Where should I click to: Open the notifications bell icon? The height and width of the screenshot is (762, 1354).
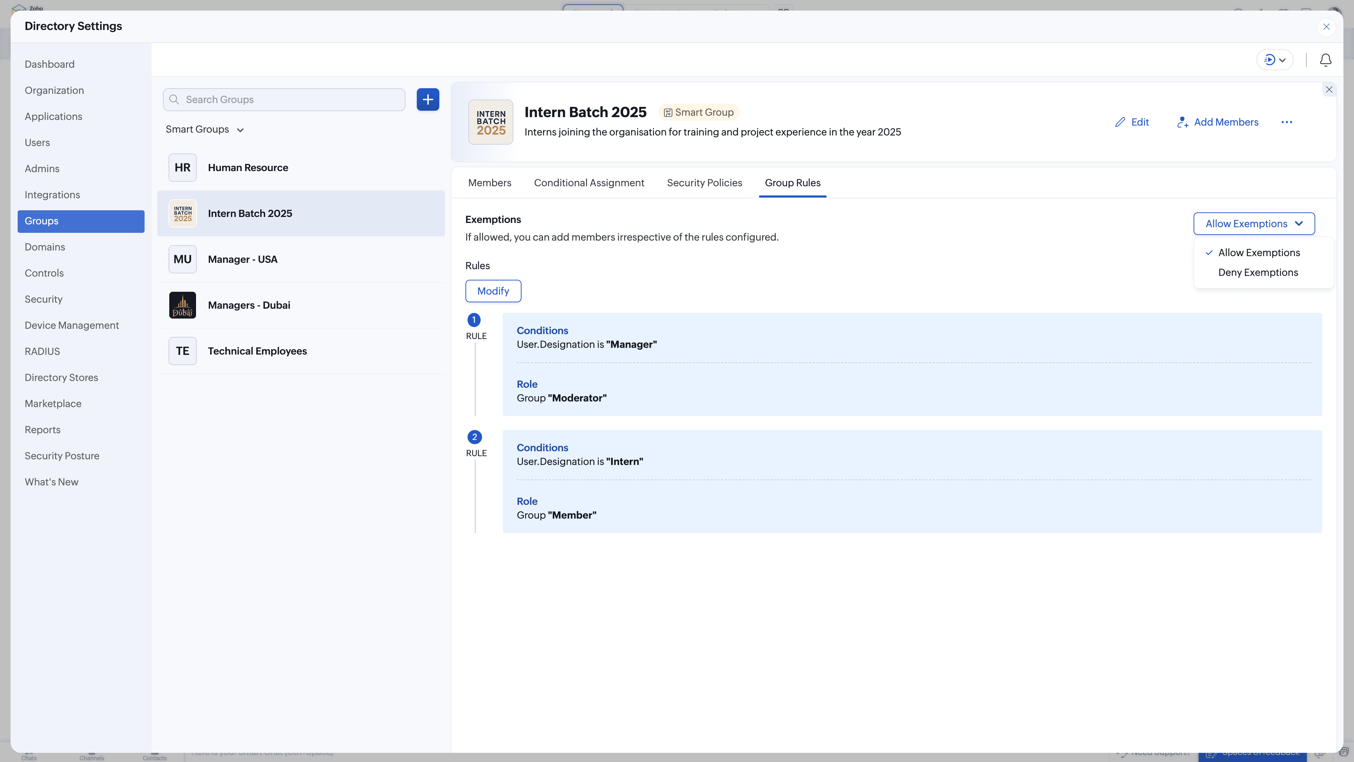point(1325,60)
